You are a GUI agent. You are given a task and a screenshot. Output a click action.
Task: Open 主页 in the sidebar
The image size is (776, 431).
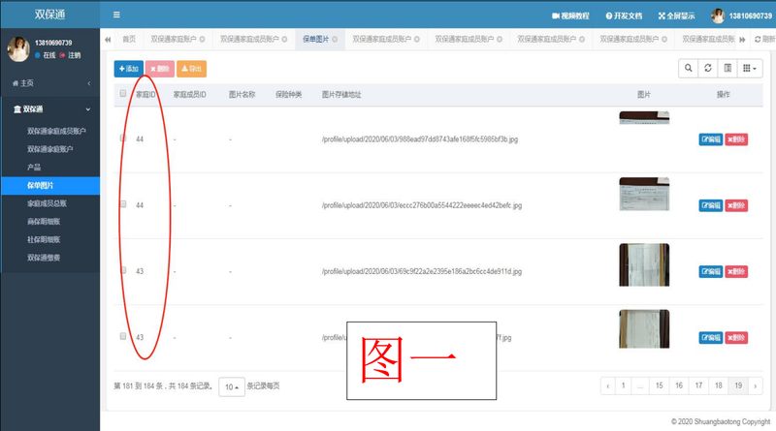pyautogui.click(x=50, y=83)
